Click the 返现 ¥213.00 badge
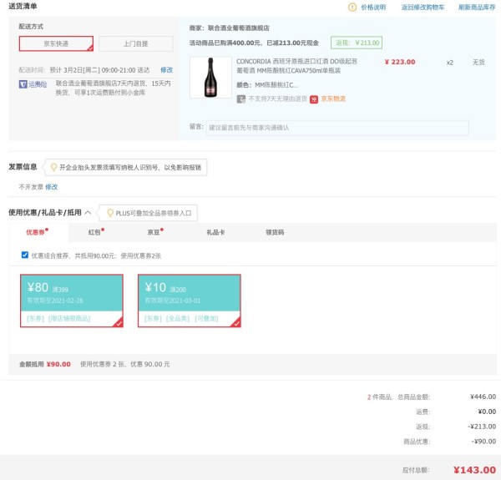The image size is (501, 480). point(357,43)
